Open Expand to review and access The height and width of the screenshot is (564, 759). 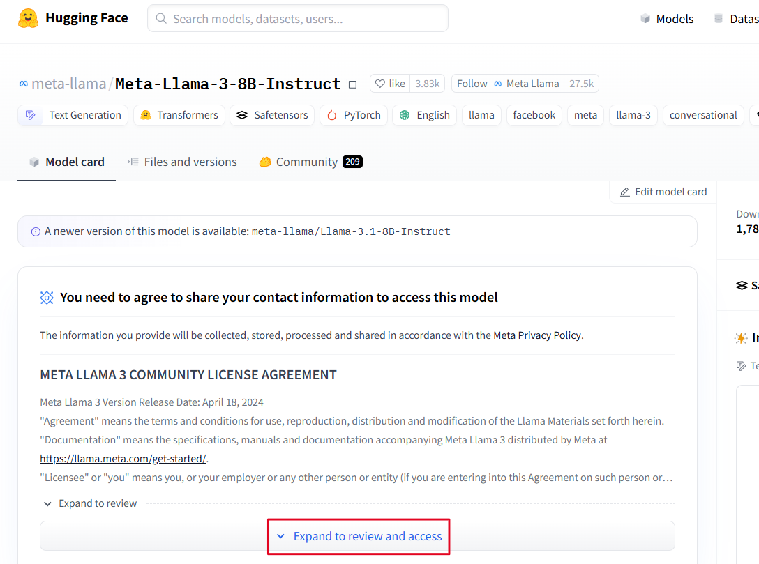pos(359,536)
